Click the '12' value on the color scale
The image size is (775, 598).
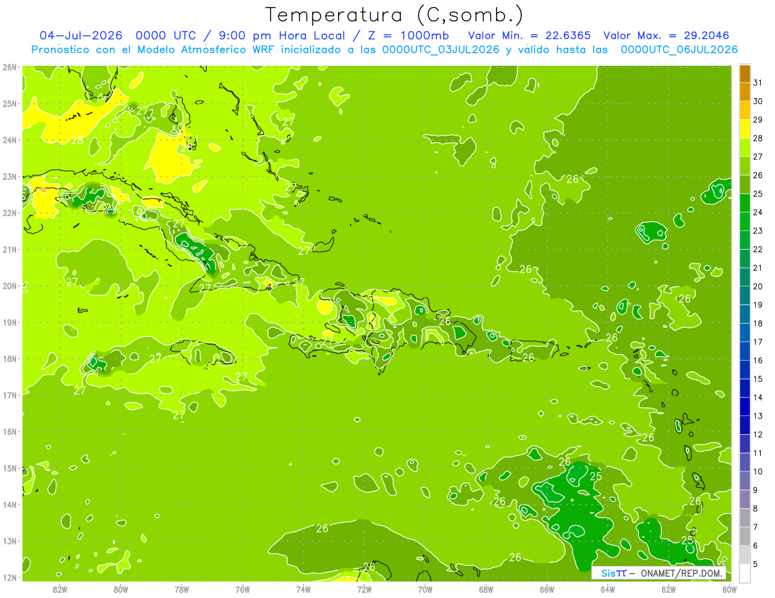[758, 434]
